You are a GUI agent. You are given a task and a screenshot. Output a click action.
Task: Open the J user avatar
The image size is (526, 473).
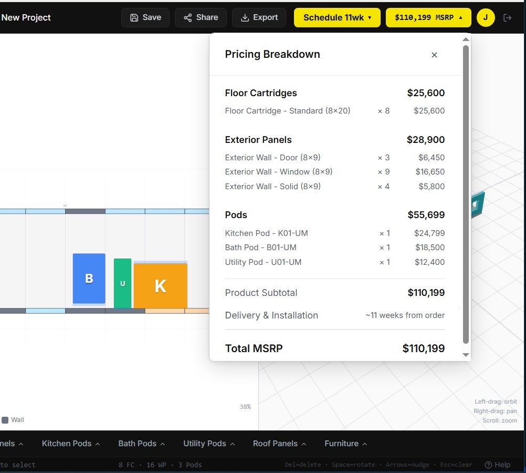click(486, 17)
